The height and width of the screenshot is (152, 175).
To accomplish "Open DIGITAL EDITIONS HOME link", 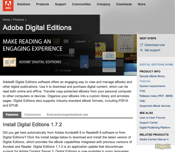I will point(156,65).
